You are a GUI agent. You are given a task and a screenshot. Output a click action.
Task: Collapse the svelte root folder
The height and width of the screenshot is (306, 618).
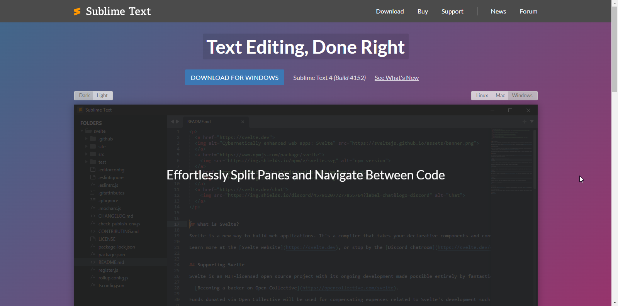[82, 131]
